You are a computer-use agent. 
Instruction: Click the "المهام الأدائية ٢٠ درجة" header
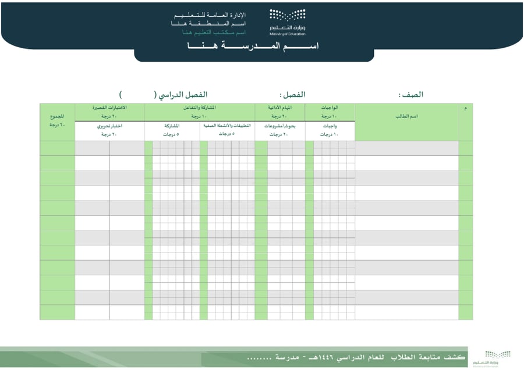click(x=279, y=112)
